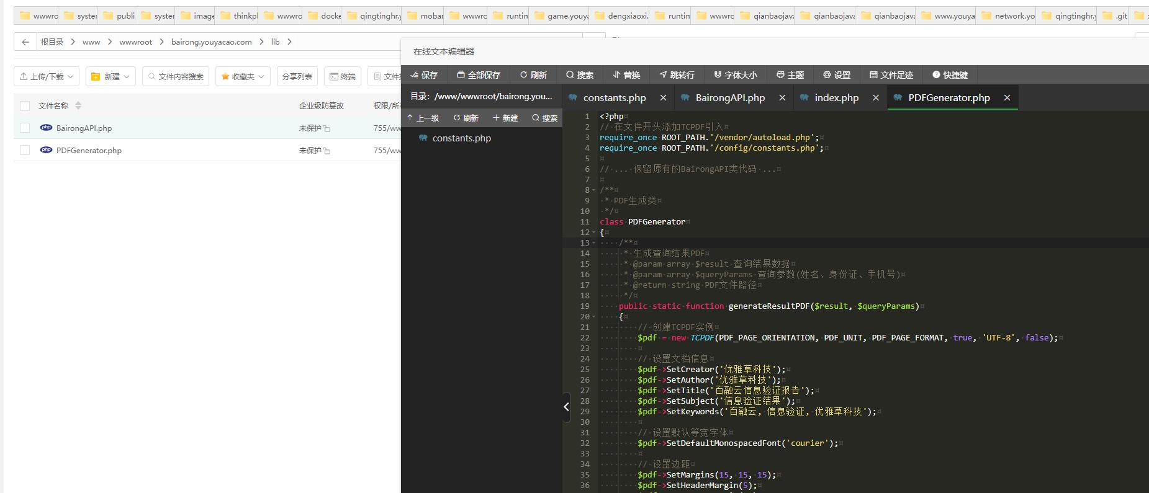
Task: Collapse the editor sidebar with arrow handle
Action: (x=566, y=407)
